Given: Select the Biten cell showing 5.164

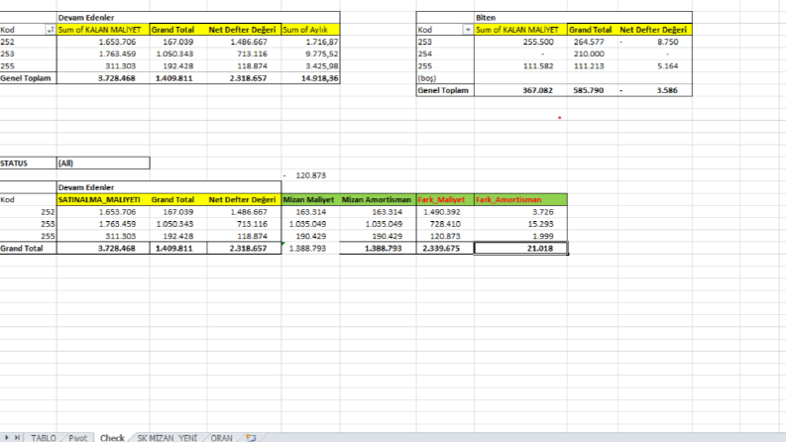Looking at the screenshot, I should 654,65.
